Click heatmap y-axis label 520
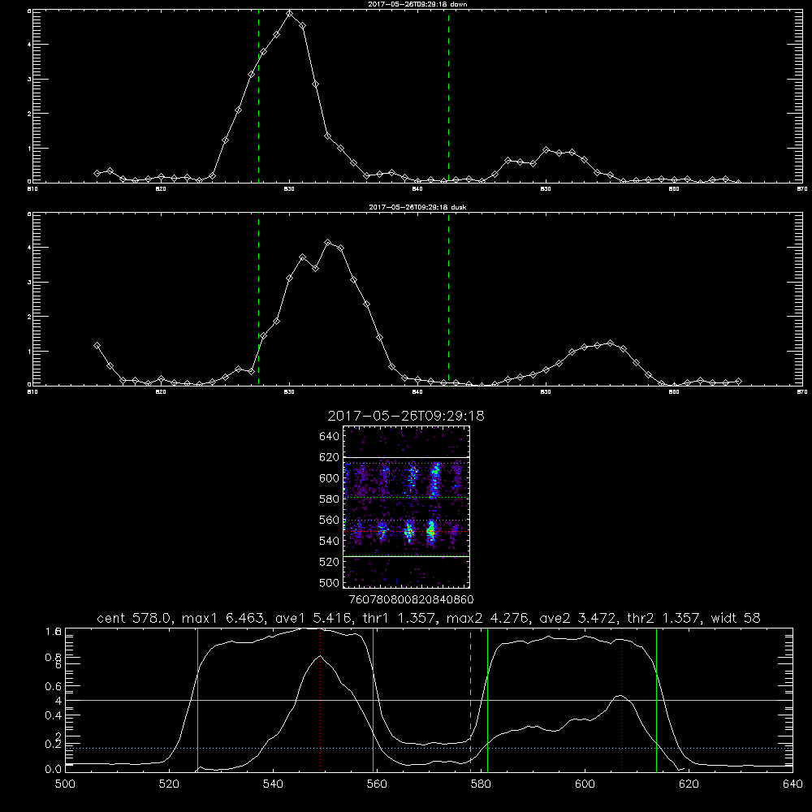Image resolution: width=812 pixels, height=812 pixels. [330, 563]
